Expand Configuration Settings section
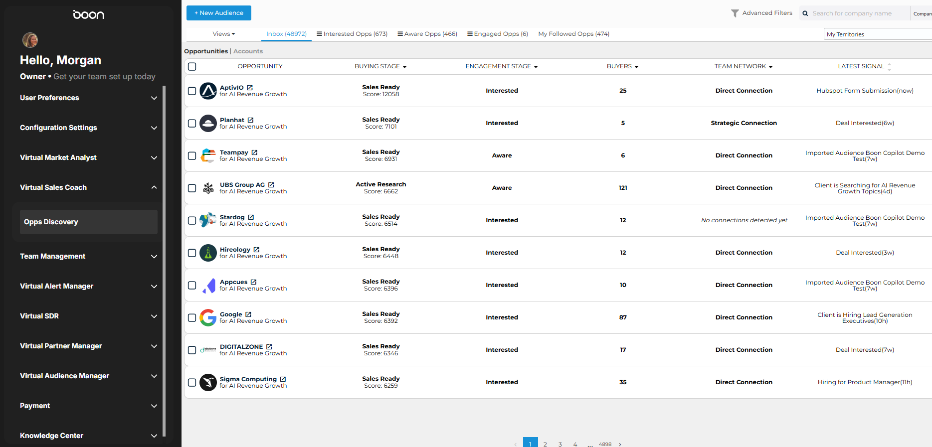Viewport: 932px width, 447px height. [x=88, y=128]
